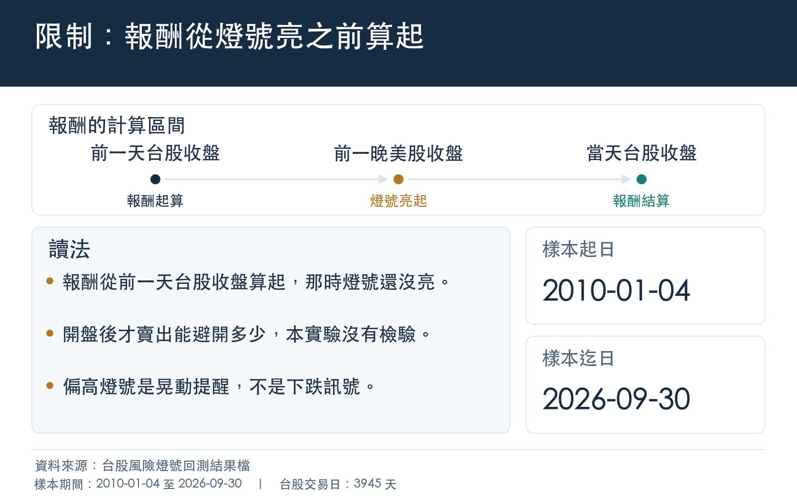Viewport: 797px width, 498px height.
Task: Click the dark navy timeline dot above 報酬起算
Action: 155,179
